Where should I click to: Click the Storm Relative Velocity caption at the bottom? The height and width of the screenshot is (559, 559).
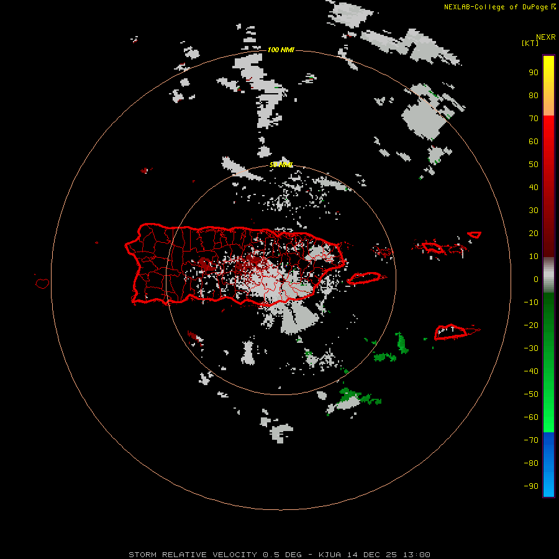pyautogui.click(x=279, y=555)
